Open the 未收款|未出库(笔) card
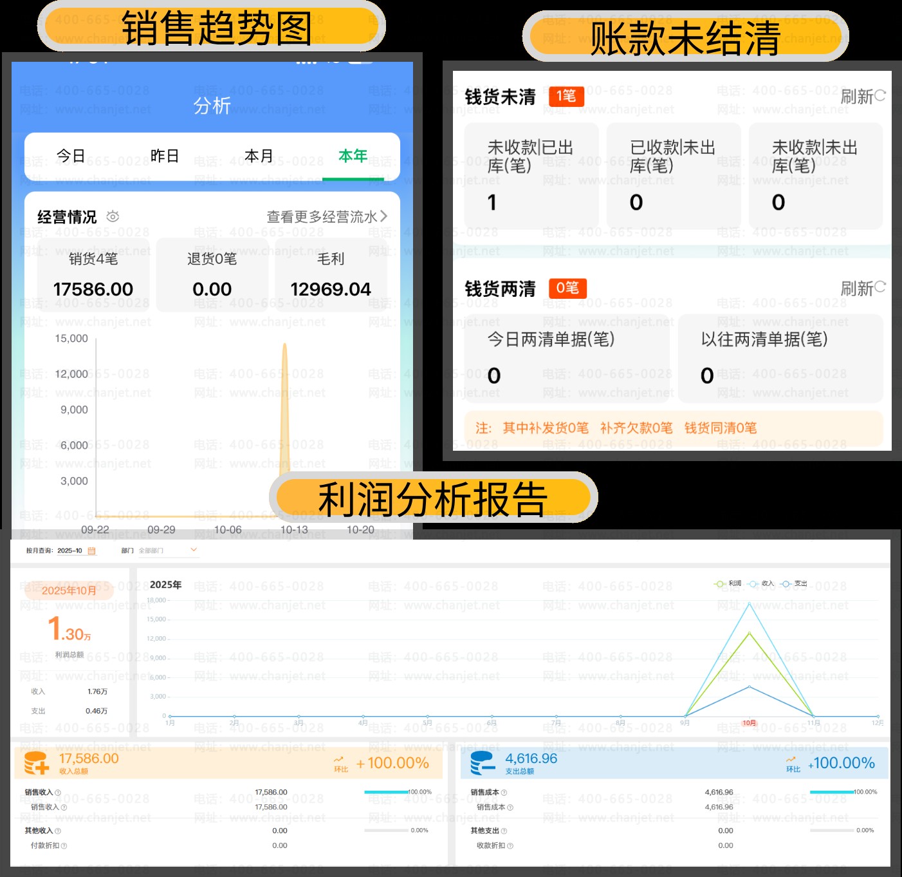The width and height of the screenshot is (902, 877). pyautogui.click(x=816, y=176)
